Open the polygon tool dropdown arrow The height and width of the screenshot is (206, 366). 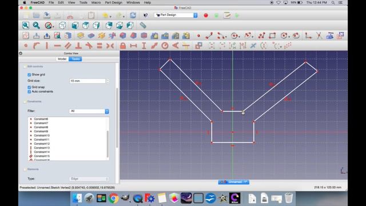click(x=289, y=37)
